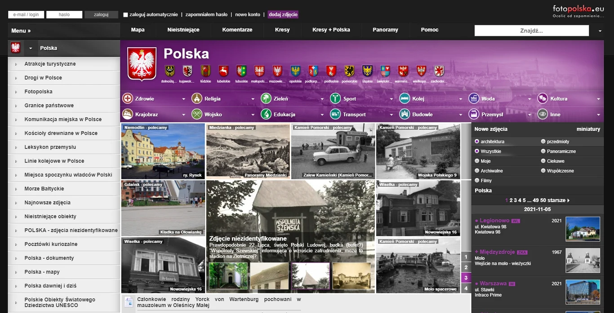Select the Przemysł industry icon
This screenshot has height=313, width=614.
(473, 114)
